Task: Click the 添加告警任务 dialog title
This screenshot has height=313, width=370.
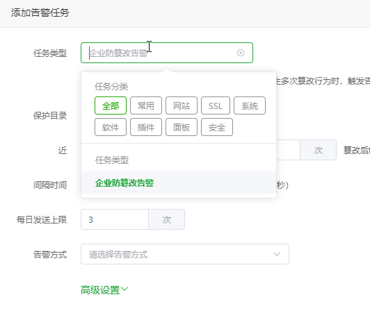Action: tap(40, 12)
